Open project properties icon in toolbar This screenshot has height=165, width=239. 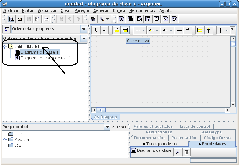37,19
